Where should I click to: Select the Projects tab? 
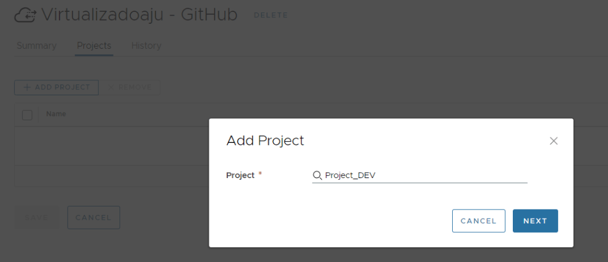tap(94, 46)
